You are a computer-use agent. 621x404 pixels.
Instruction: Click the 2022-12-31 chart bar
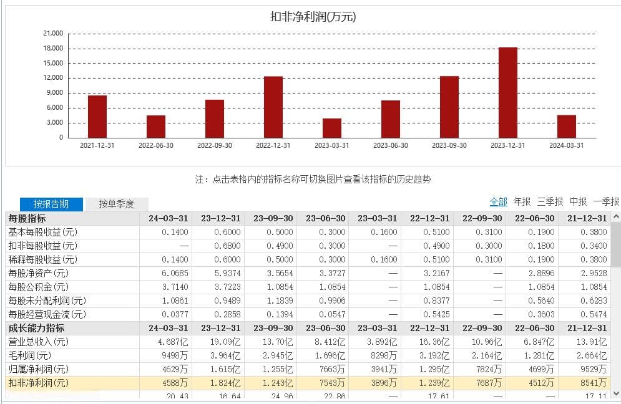[273, 107]
